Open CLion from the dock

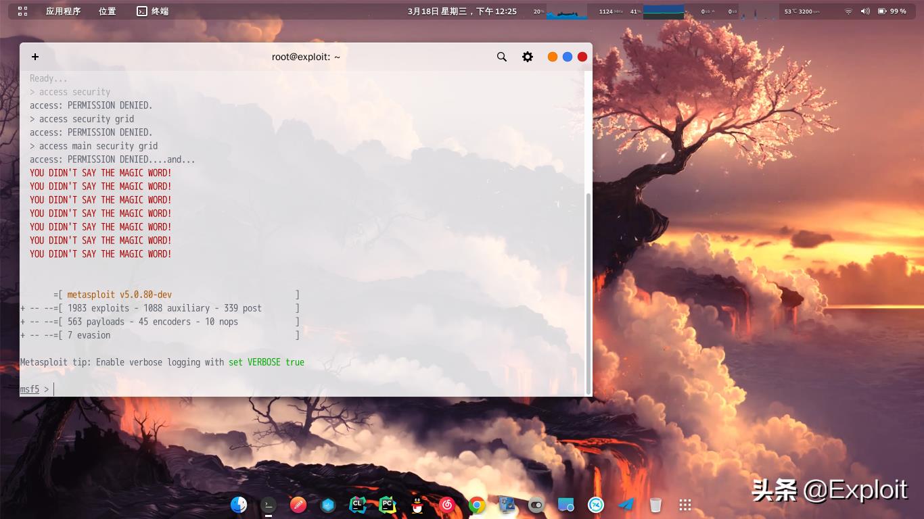coord(357,505)
